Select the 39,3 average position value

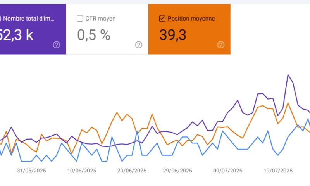172,35
